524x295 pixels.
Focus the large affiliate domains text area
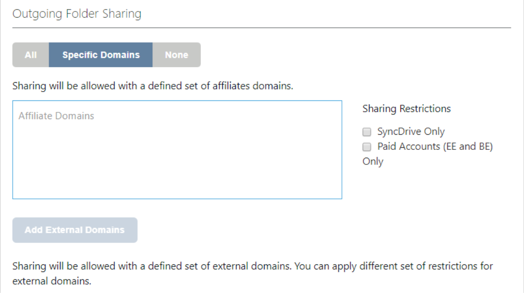click(177, 156)
